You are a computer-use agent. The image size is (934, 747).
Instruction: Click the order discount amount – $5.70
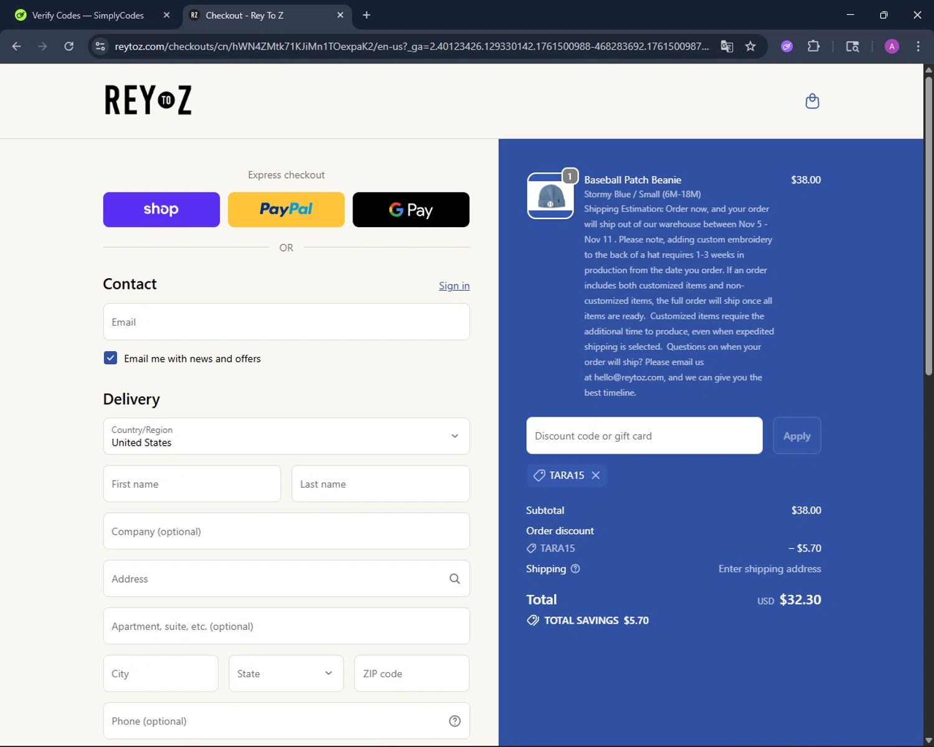click(805, 548)
